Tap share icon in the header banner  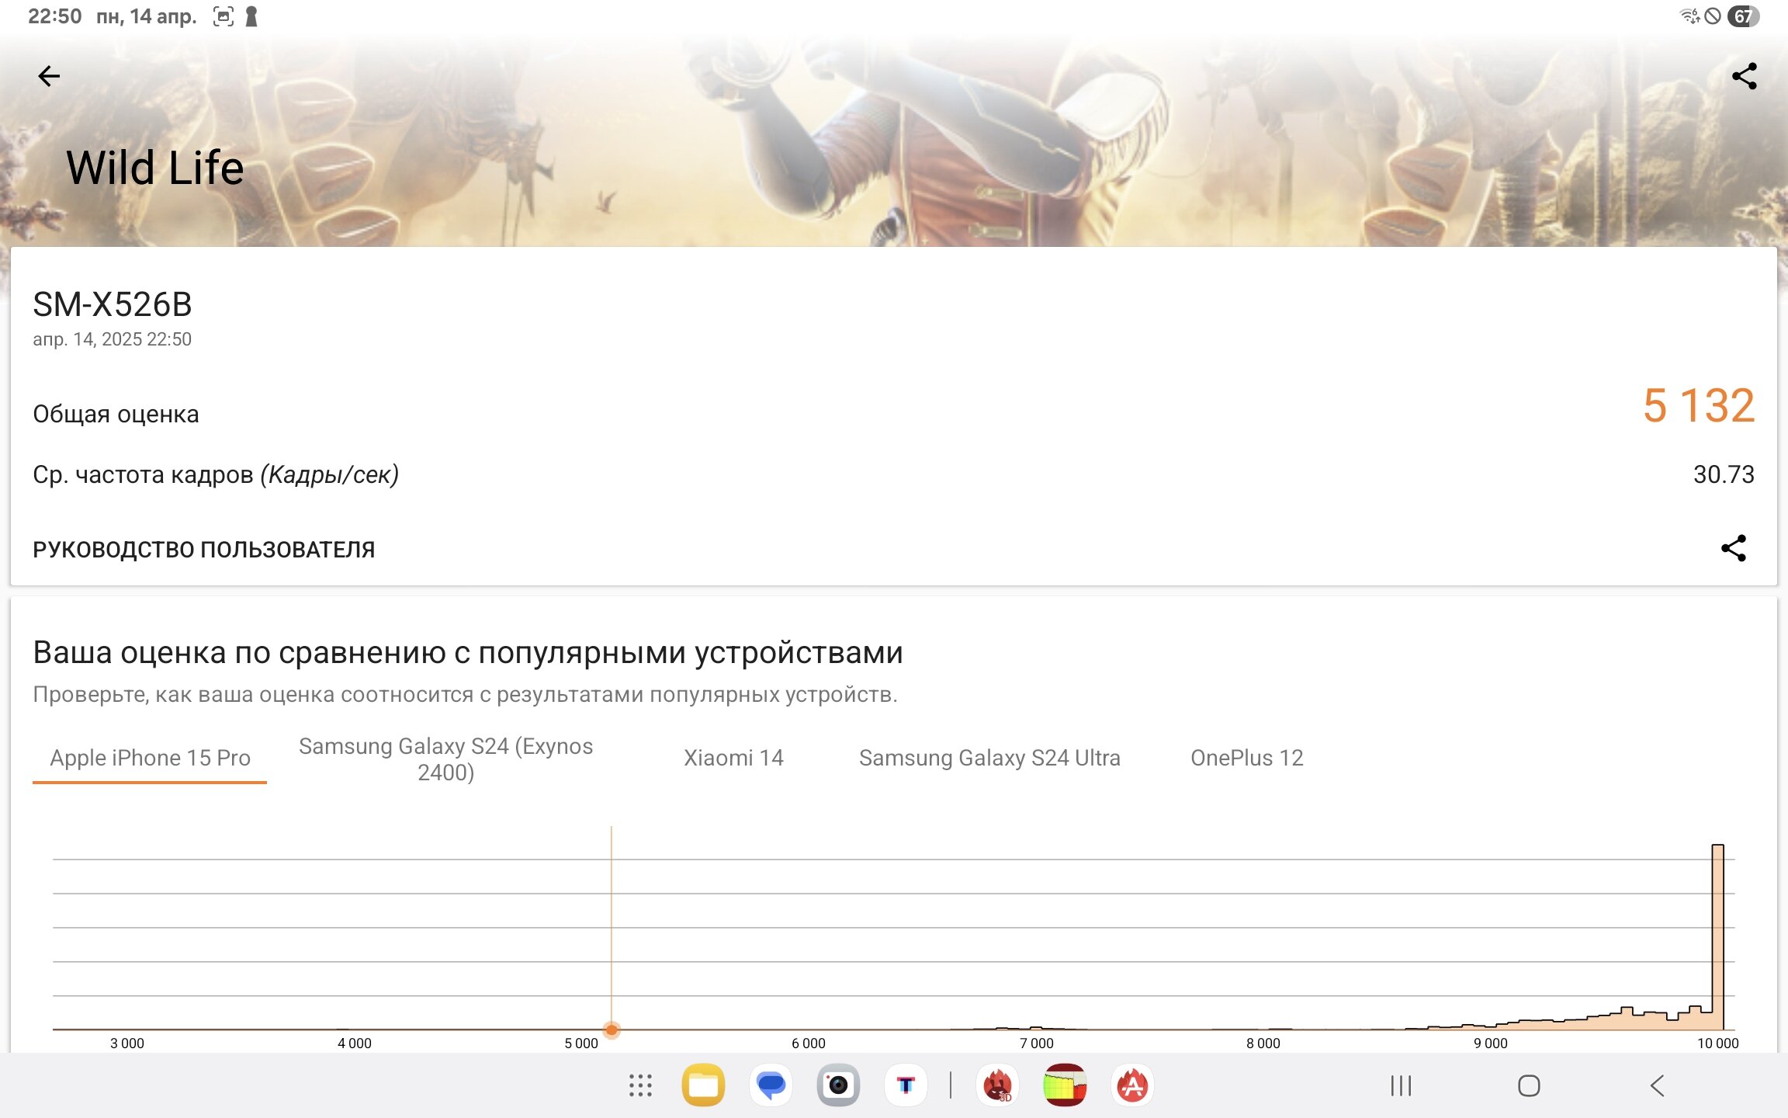tap(1744, 76)
